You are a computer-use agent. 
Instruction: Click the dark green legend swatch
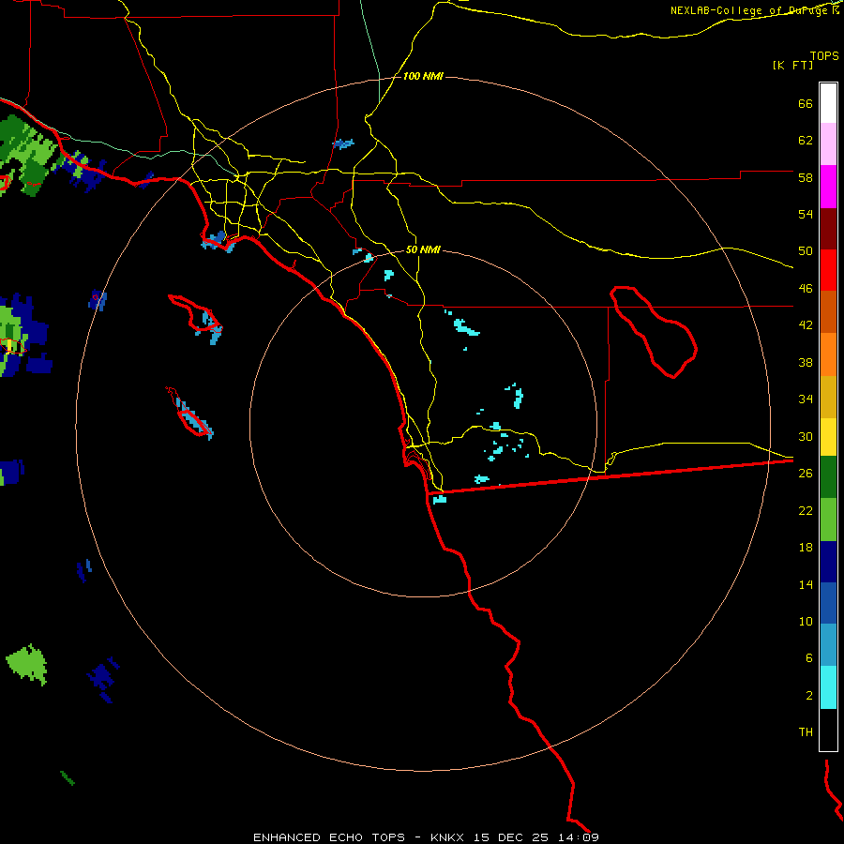pyautogui.click(x=828, y=477)
